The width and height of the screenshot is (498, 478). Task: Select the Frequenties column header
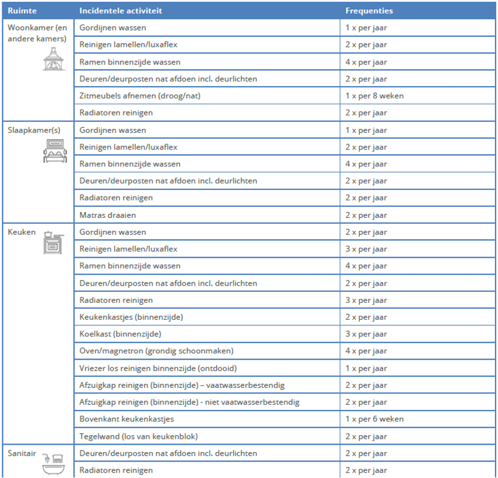coord(369,11)
